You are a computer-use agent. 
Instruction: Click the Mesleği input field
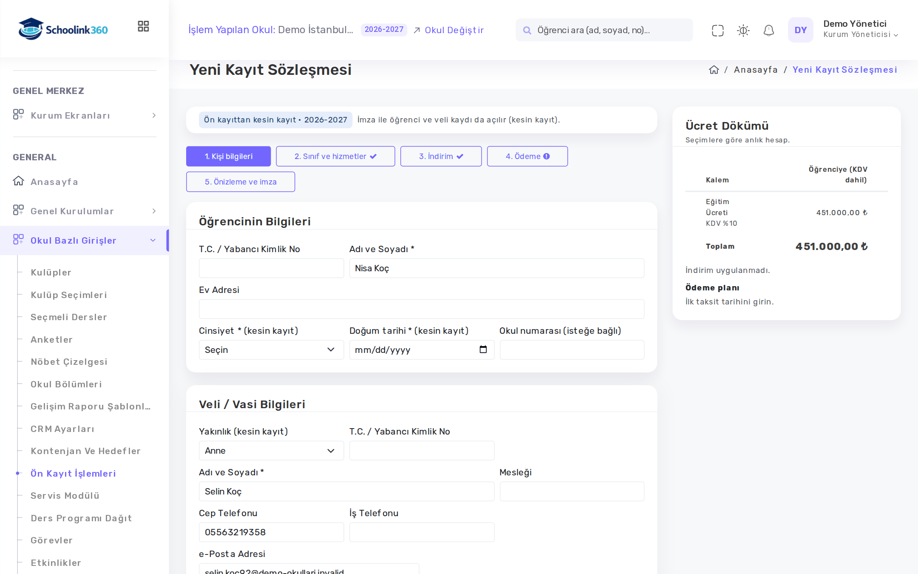coord(572,491)
